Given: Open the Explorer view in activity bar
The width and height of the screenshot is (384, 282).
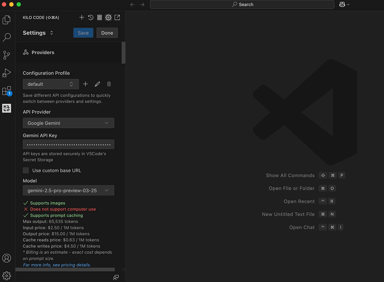Looking at the screenshot, I should (x=7, y=20).
